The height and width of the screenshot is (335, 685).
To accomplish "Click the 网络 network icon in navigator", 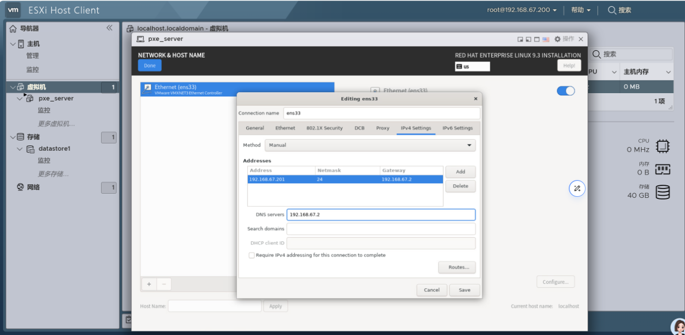I will point(20,187).
